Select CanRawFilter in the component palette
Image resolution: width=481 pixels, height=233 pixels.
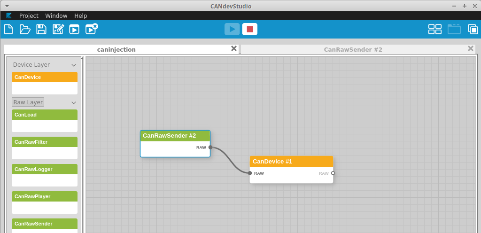45,148
